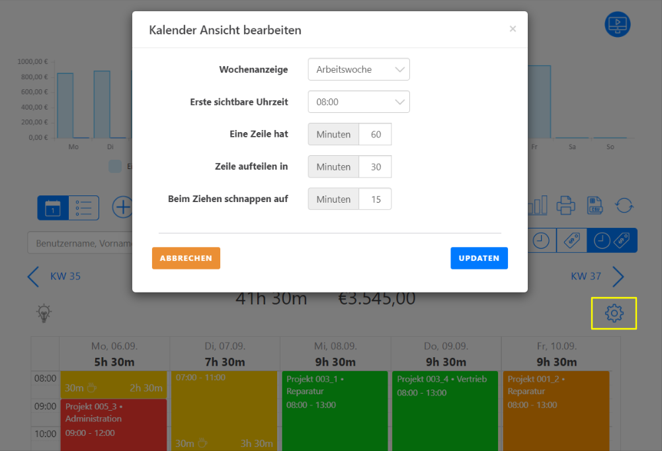Click the Beim Ziehen schnappen auf field
This screenshot has width=662, height=451.
(x=376, y=199)
